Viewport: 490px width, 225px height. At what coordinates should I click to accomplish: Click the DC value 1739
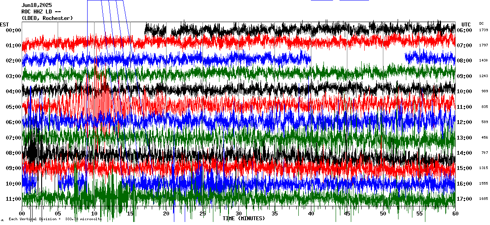click(483, 30)
